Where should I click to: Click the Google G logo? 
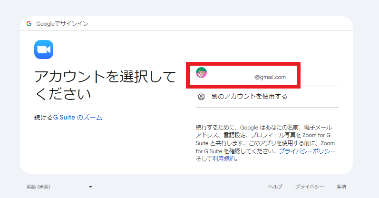29,24
